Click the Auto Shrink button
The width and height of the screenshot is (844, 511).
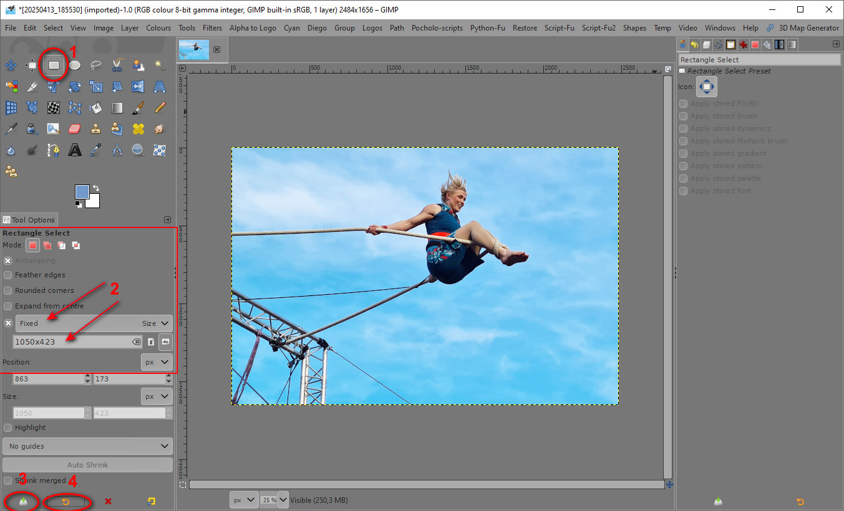(x=87, y=465)
